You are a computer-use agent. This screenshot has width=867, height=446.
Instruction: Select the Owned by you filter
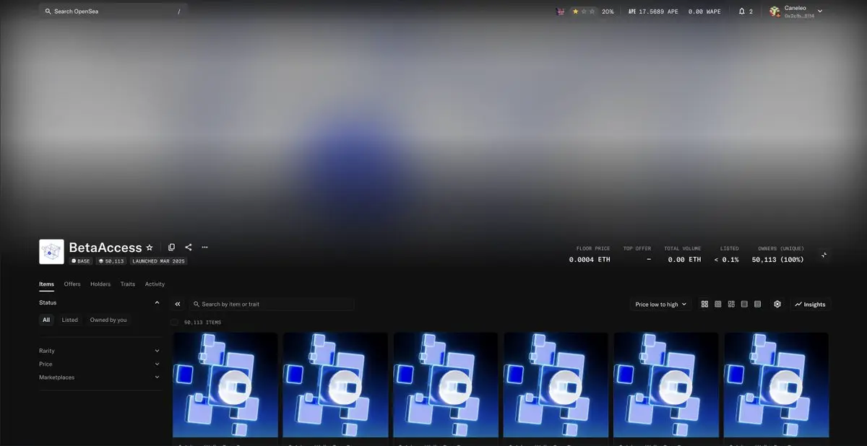coord(108,320)
